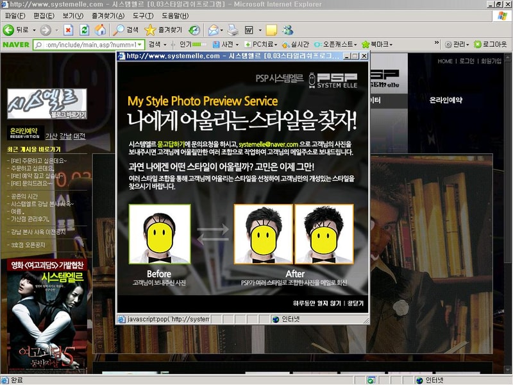Viewport: 513px width, 385px height.
Task: Open notice '3호점 오픈공지'
Action: coord(28,245)
